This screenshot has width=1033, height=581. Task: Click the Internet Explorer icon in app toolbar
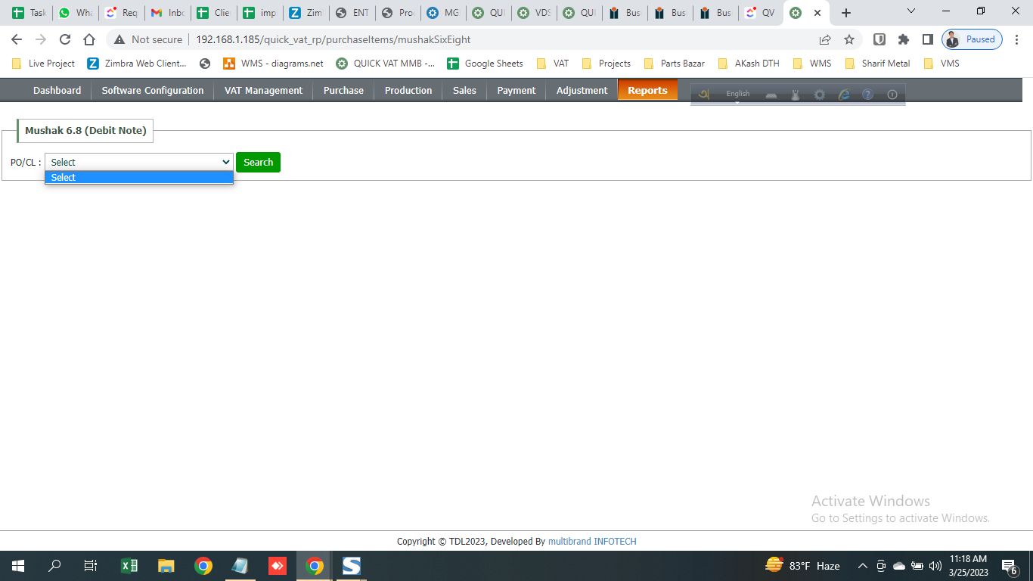(844, 95)
